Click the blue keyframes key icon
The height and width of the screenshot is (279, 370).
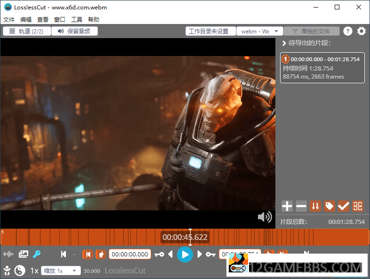pyautogui.click(x=36, y=254)
